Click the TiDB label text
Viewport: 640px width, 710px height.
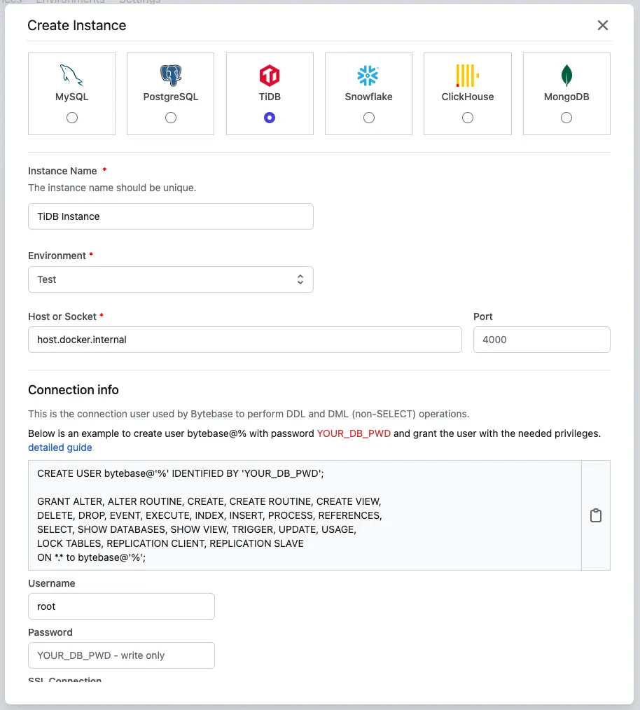(x=270, y=97)
